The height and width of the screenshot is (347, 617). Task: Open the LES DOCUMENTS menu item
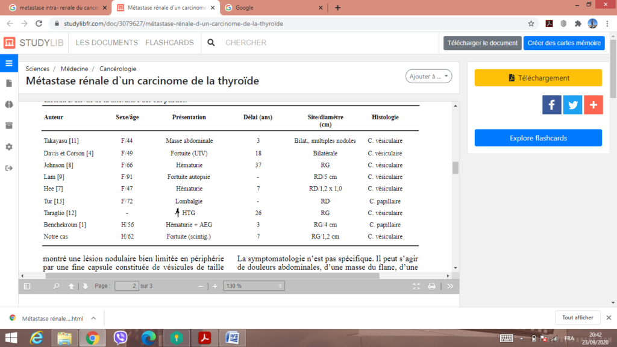coord(107,43)
